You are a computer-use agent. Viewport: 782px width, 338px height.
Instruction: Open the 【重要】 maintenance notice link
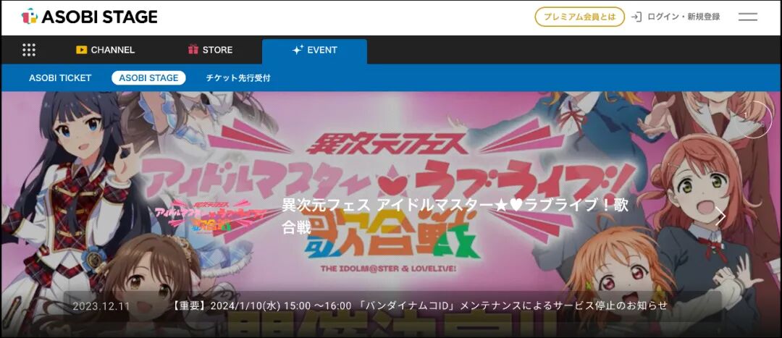[419, 305]
